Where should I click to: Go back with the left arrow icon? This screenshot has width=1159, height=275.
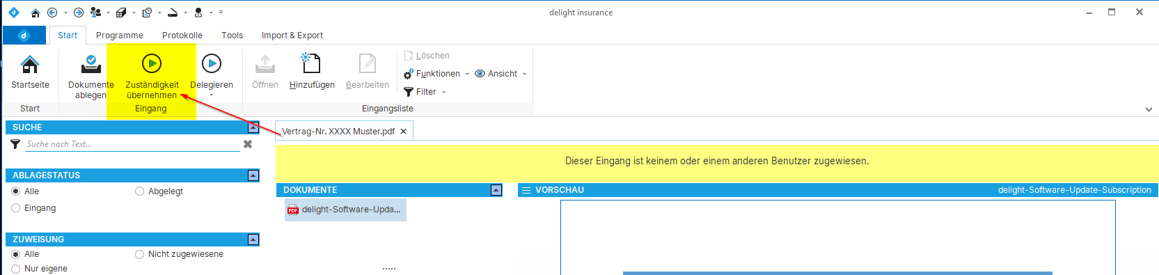click(x=52, y=13)
